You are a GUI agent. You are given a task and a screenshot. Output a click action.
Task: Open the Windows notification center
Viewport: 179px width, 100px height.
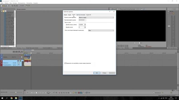(x=176, y=98)
